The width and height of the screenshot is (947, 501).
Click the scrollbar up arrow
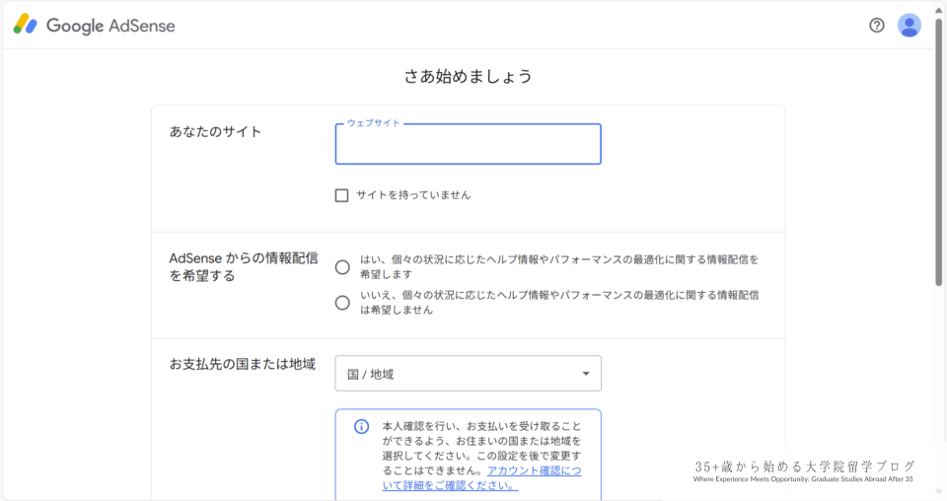[x=939, y=8]
